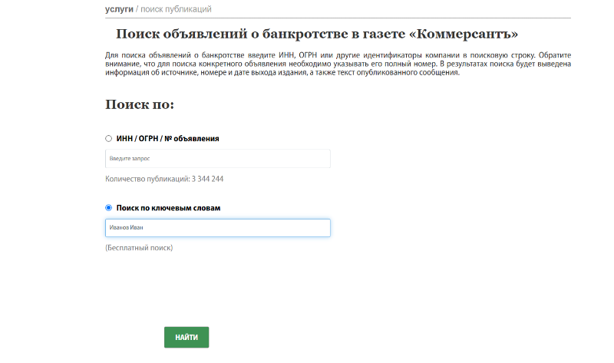Click the instructional paragraph starting with Для поиска

(338, 64)
